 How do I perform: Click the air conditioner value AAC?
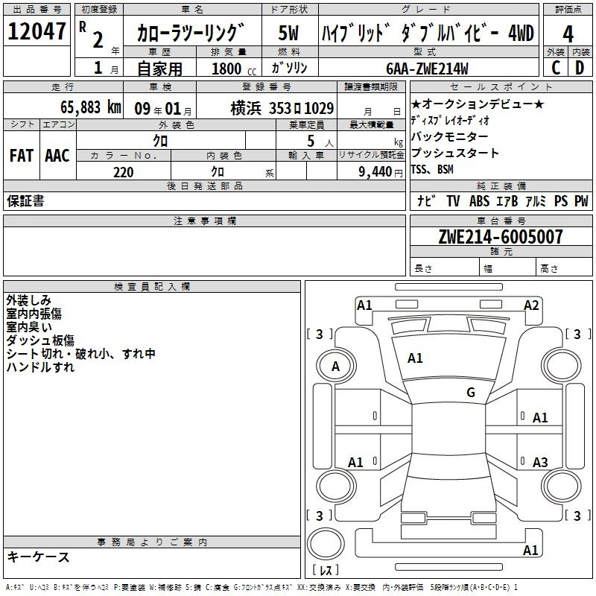click(x=57, y=156)
